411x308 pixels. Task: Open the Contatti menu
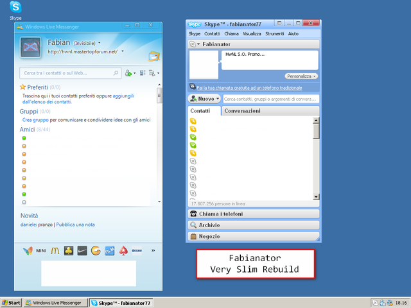click(213, 34)
